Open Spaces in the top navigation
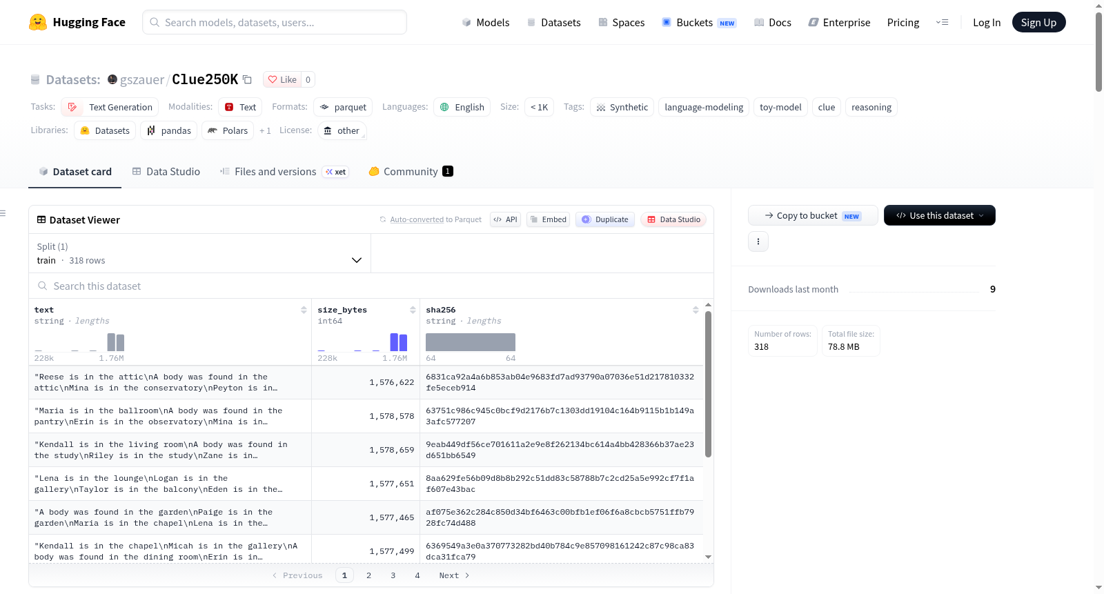The width and height of the screenshot is (1104, 594). [621, 22]
